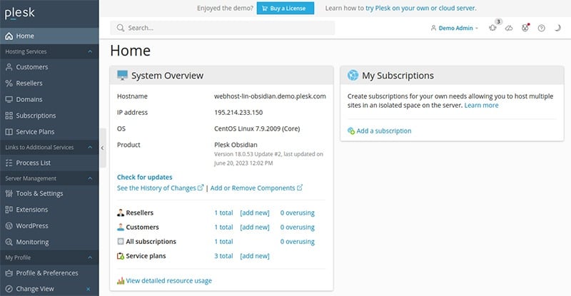This screenshot has width=571, height=296.
Task: Open All subscriptions 1 total link
Action: (x=223, y=241)
